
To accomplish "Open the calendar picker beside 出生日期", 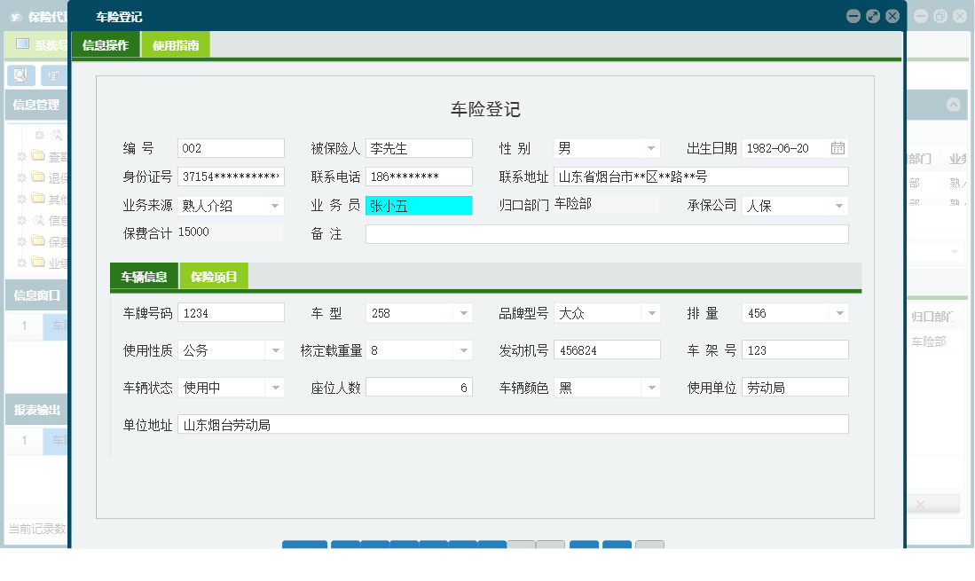I will click(837, 147).
